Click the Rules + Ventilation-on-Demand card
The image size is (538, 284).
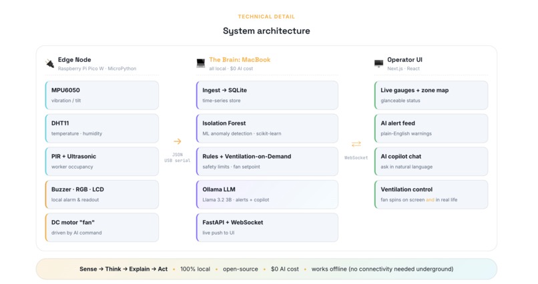267,161
